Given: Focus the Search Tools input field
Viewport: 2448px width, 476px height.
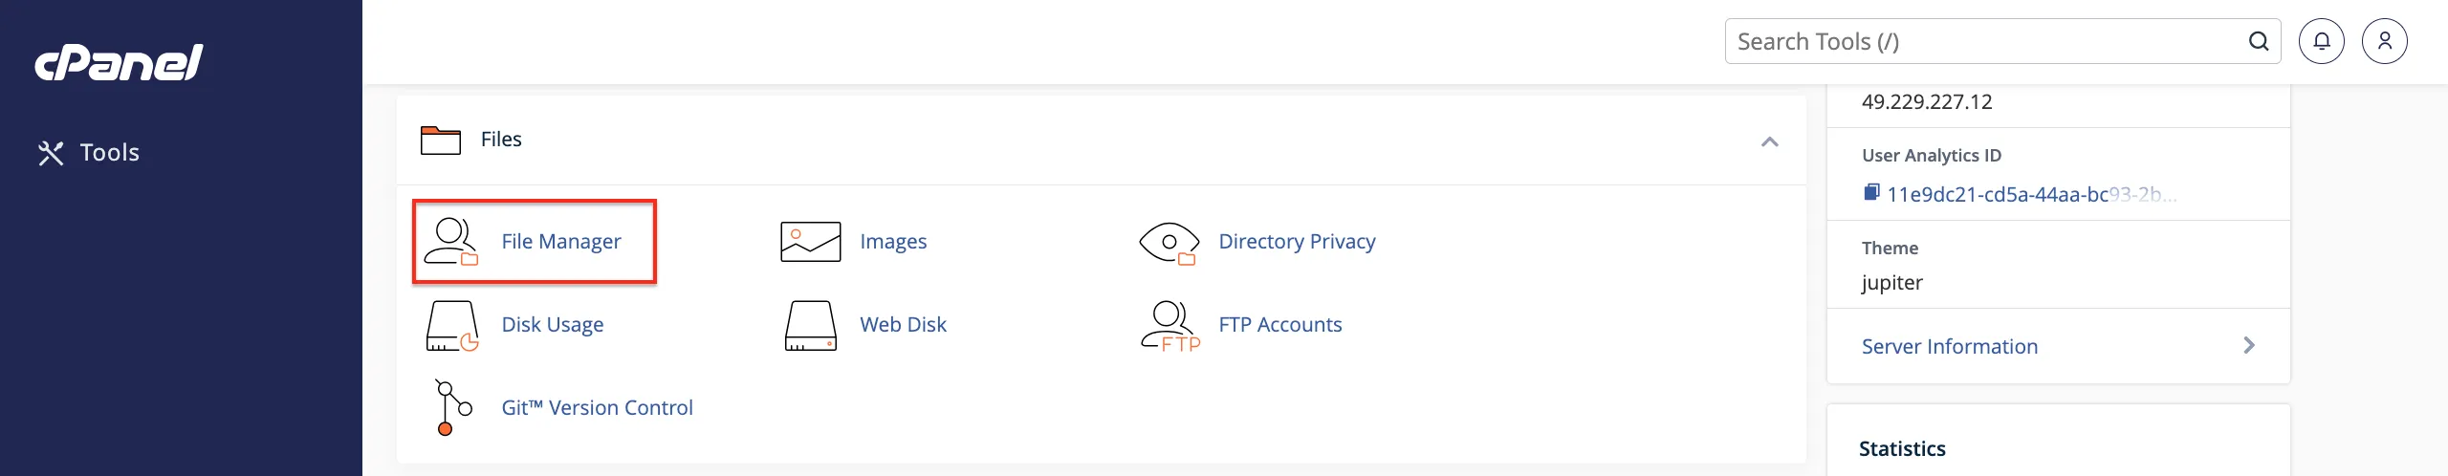Looking at the screenshot, I should coord(1989,41).
